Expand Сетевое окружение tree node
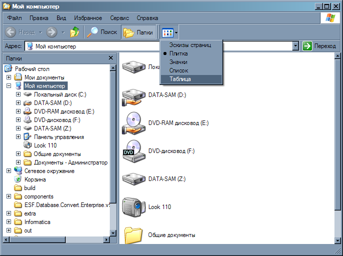 click(x=9, y=171)
